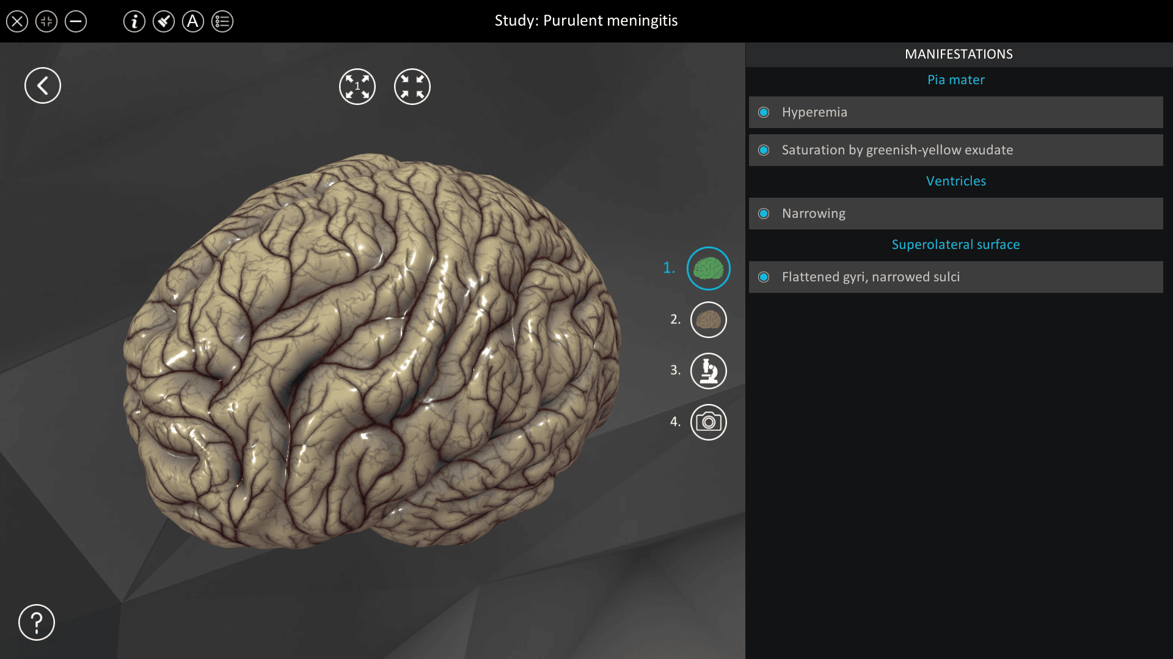Click the MANIFESTATIONS panel header
Image resolution: width=1173 pixels, height=659 pixels.
pos(959,54)
